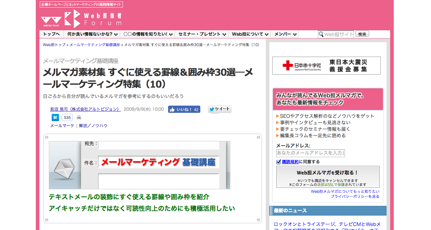Click the text SEOやアクセス解析のなどノウハウをゲット
Image resolution: width=431 pixels, height=230 pixels.
pos(327,116)
